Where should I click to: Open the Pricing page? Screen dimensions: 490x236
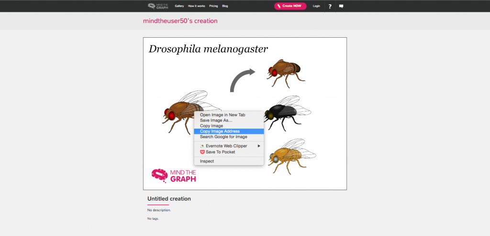click(213, 6)
